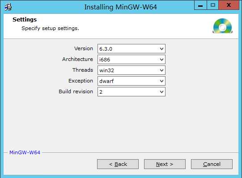The image size is (242, 178).
Task: Open the Threads dropdown showing win32
Action: 132,70
